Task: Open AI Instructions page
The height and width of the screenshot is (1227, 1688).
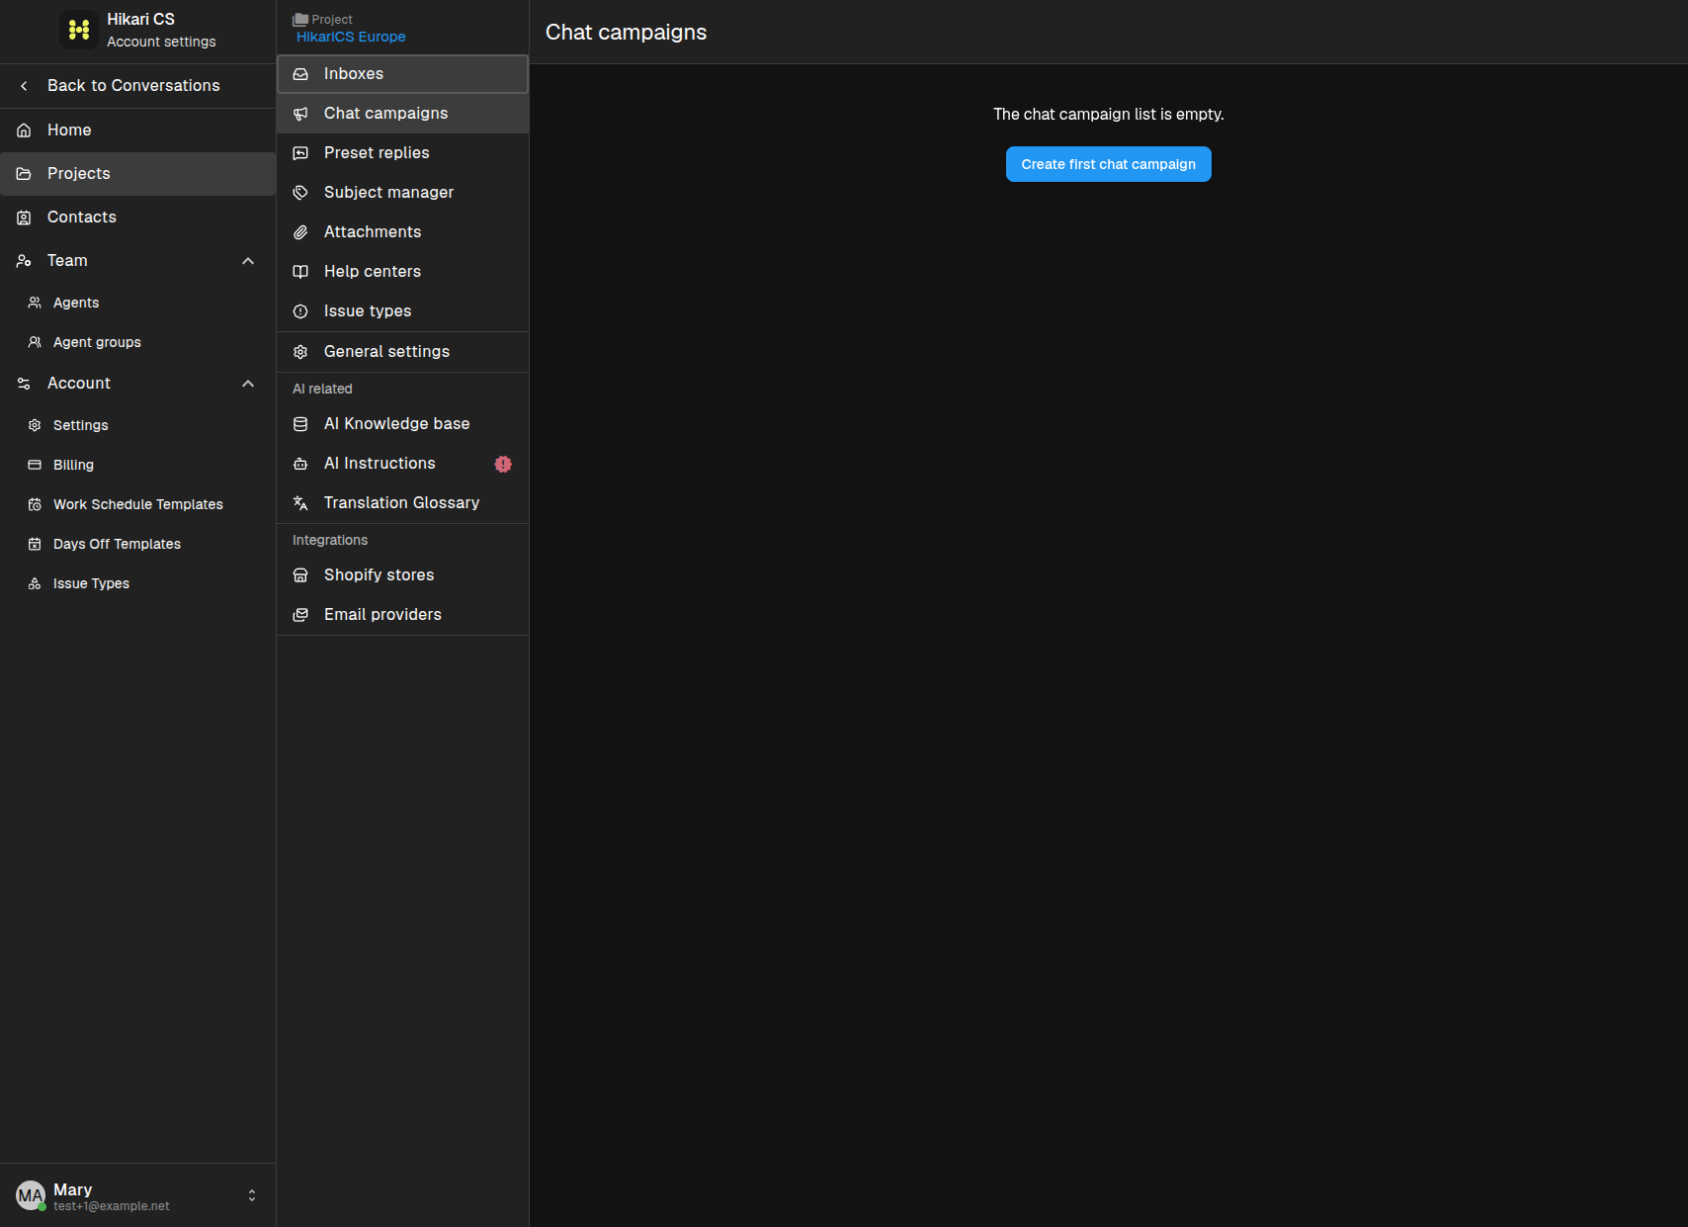Action: click(x=402, y=464)
